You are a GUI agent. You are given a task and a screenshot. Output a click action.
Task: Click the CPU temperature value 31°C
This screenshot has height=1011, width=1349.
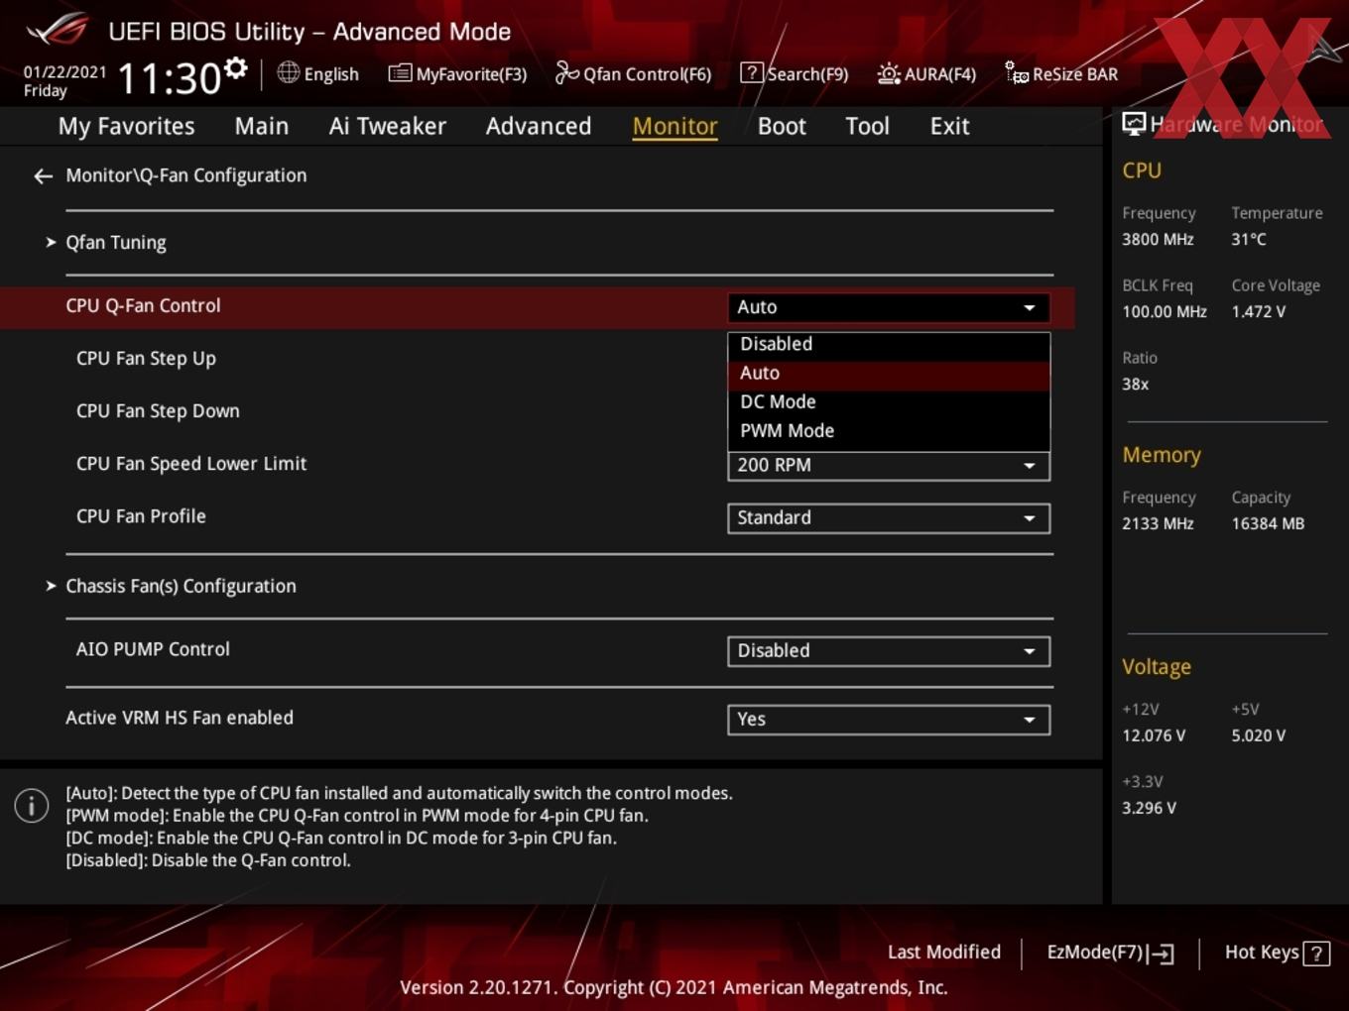(x=1249, y=239)
